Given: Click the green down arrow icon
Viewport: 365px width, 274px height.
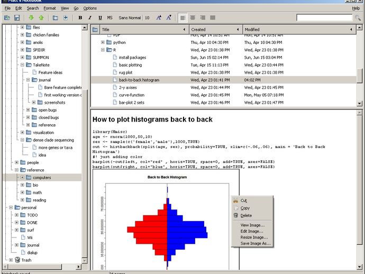Looking at the screenshot, I should click(31, 17).
